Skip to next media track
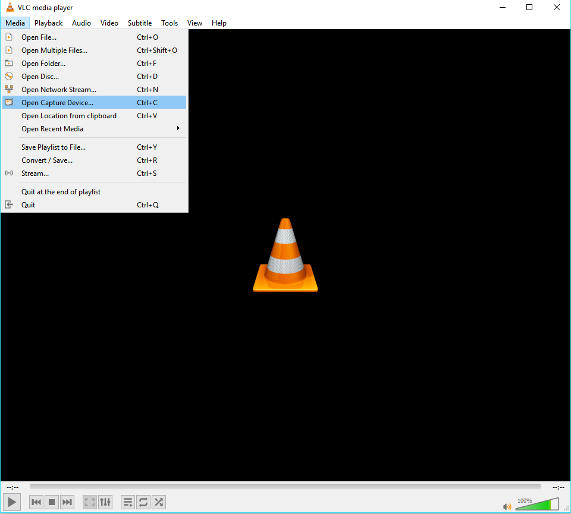Viewport: 571px width, 514px height. (67, 502)
